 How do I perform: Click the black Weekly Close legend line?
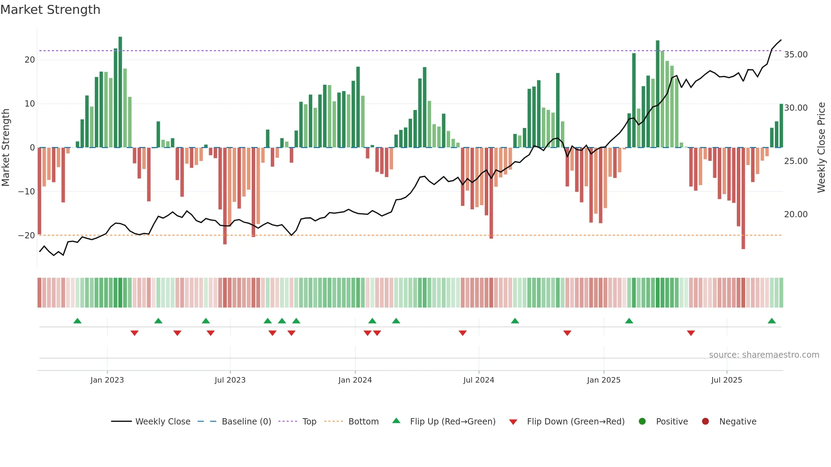[121, 421]
